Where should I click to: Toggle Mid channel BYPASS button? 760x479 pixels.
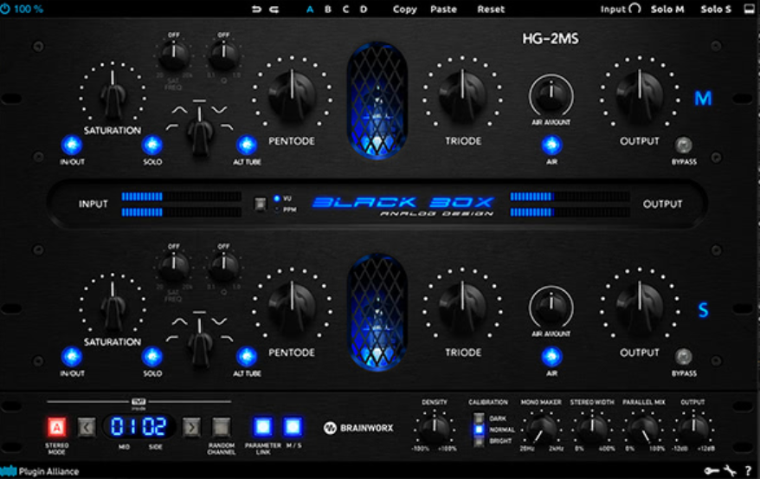[x=684, y=145]
